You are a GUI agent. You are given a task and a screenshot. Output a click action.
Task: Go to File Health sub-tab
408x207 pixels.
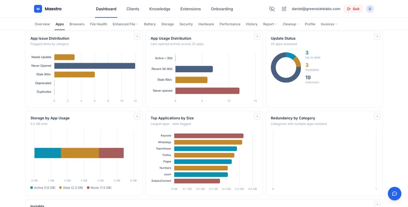tap(99, 24)
